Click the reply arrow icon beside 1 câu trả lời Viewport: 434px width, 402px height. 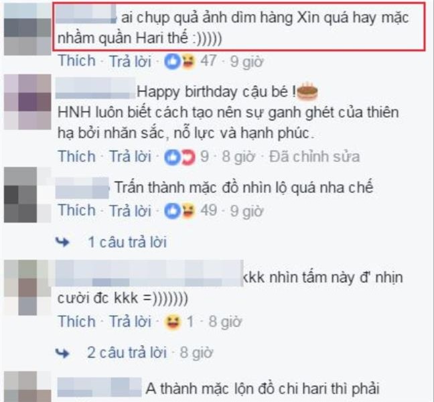62,243
